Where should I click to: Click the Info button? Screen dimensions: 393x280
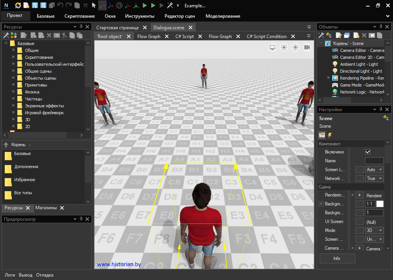[337, 258]
